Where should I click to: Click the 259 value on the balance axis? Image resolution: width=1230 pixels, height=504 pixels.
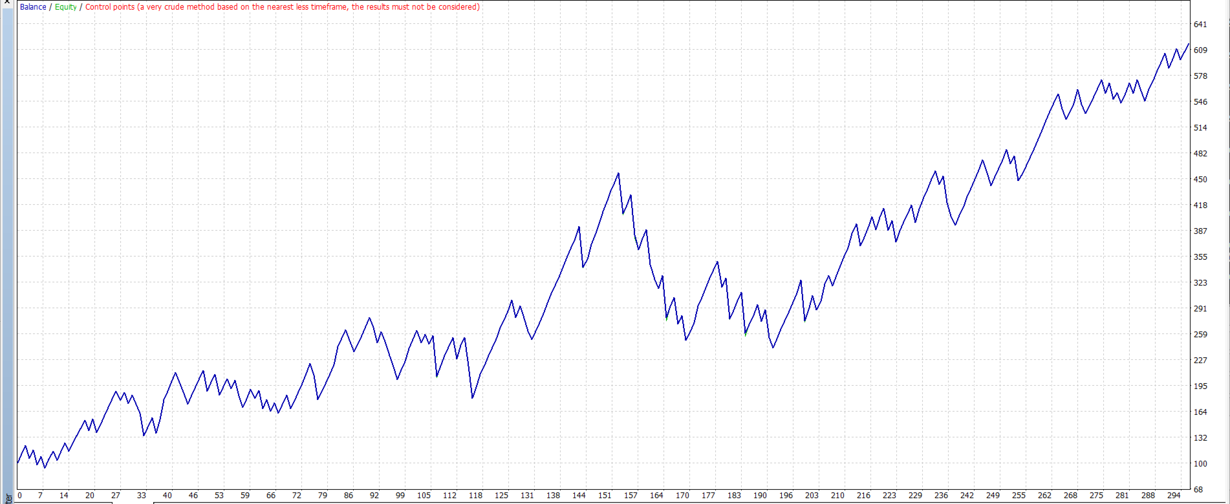coord(1200,335)
